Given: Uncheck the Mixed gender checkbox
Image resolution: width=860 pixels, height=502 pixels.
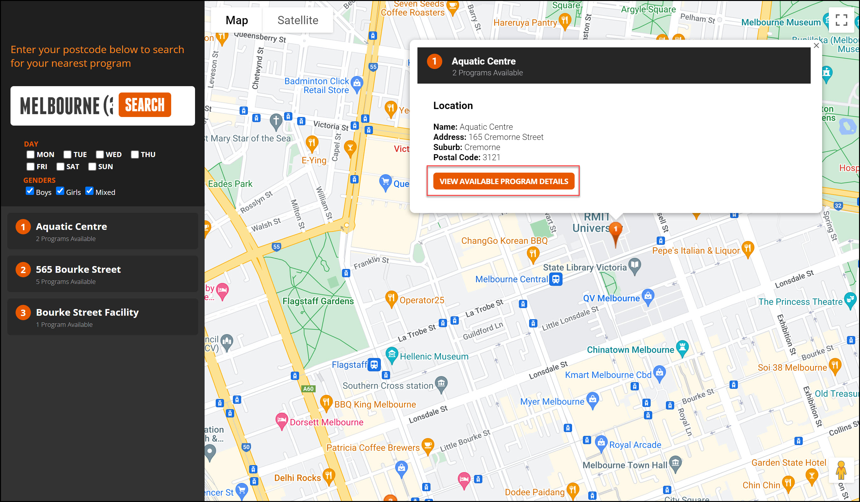Looking at the screenshot, I should [89, 191].
